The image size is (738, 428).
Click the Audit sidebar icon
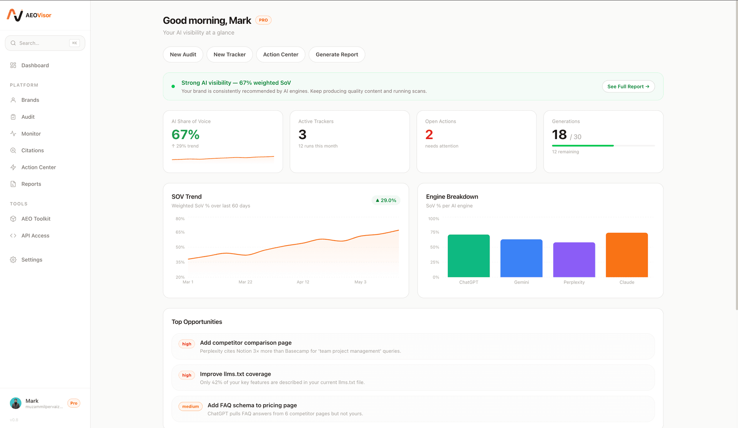tap(13, 117)
